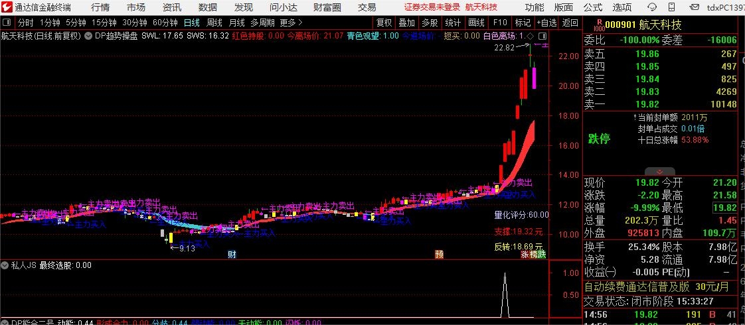The width and height of the screenshot is (745, 325).
Task: Open the 数据 menu
Action: 208,7
